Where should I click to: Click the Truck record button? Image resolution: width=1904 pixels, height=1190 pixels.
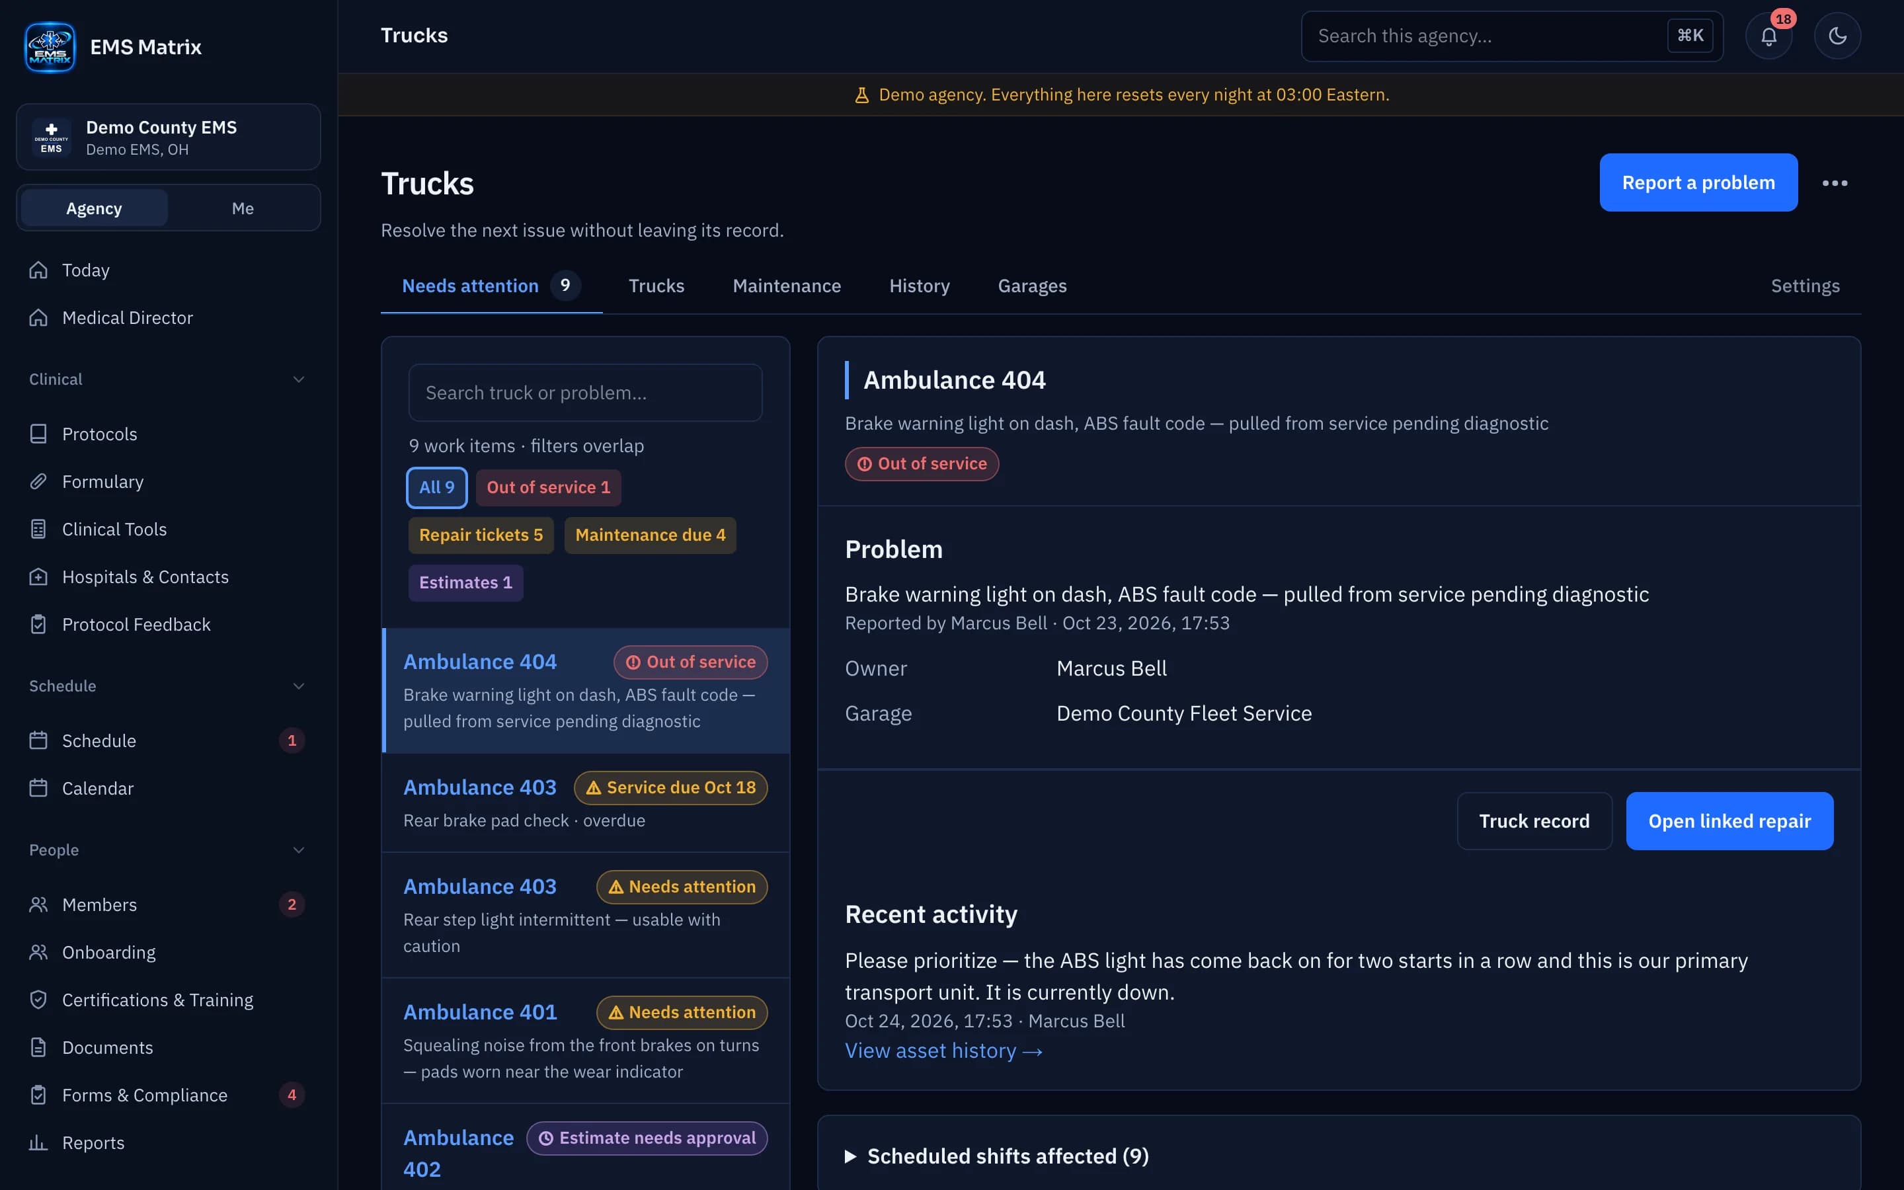[x=1534, y=821]
